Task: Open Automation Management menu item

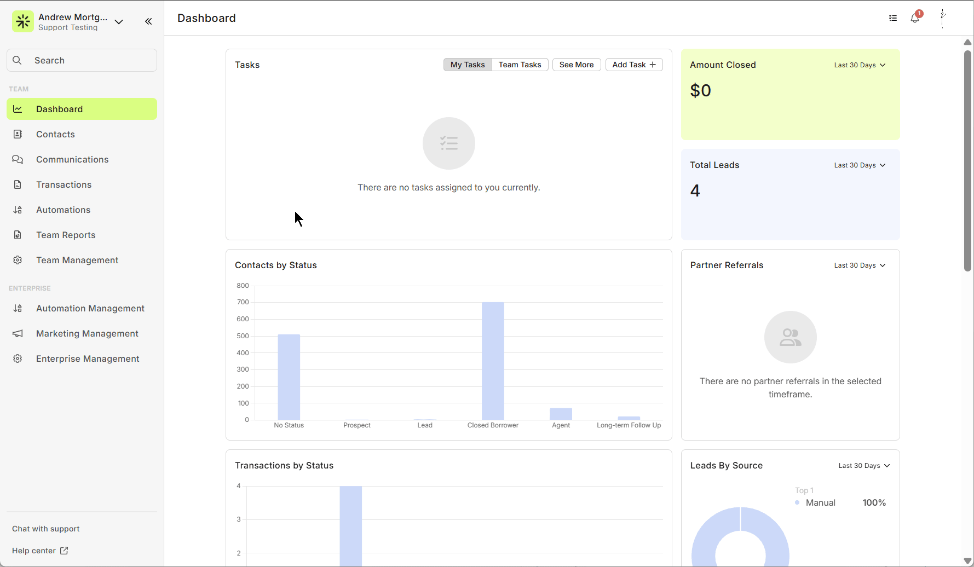Action: pyautogui.click(x=90, y=308)
